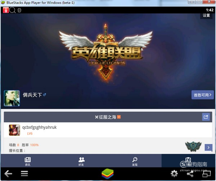Open rank details with right arrow
216x181 pixels.
point(208,147)
